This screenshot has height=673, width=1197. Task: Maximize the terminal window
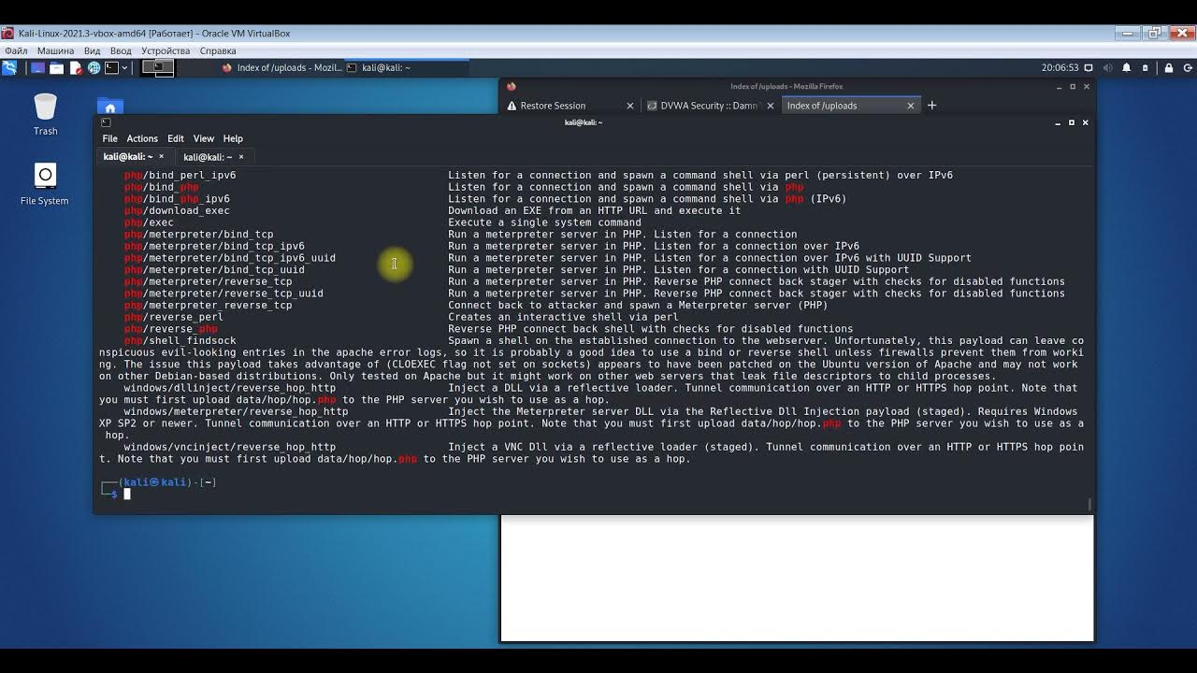[1072, 122]
